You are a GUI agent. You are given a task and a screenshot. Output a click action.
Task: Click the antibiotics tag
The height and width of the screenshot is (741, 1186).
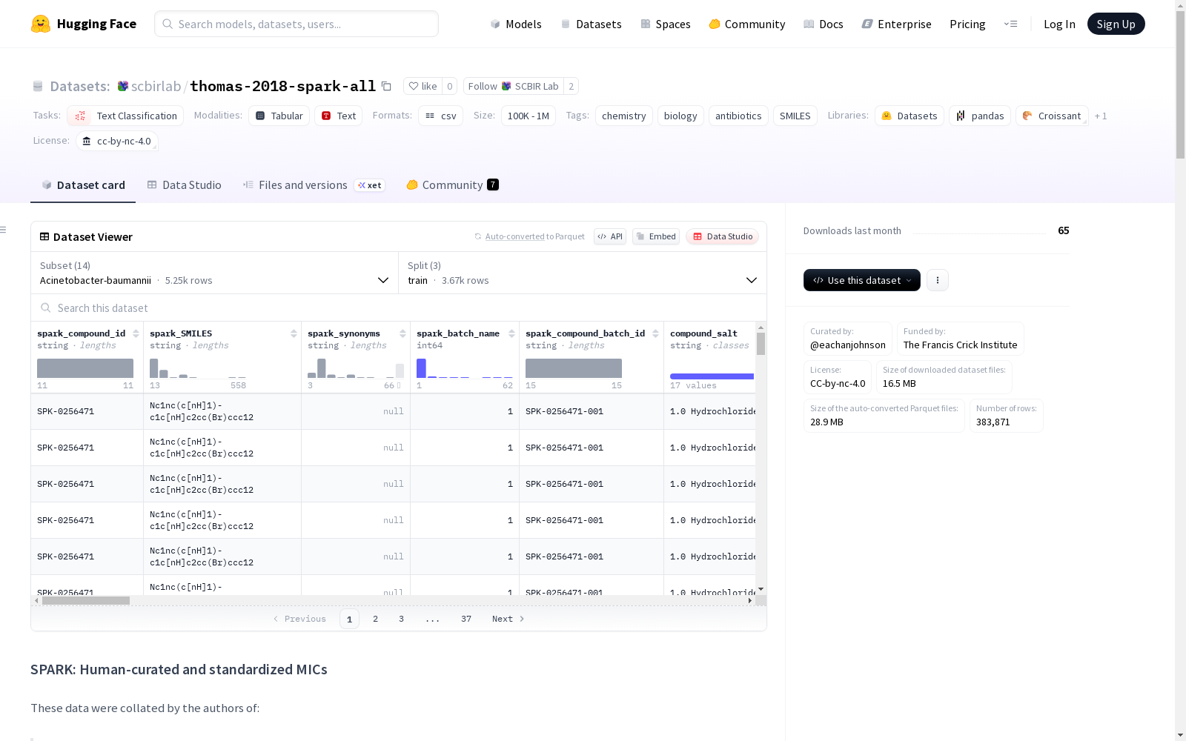(x=738, y=116)
